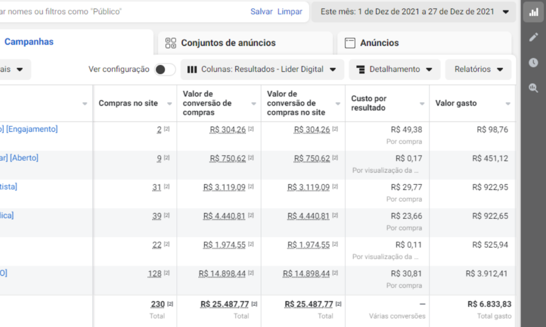
Task: Switch to the Campanhas tab
Action: click(29, 42)
